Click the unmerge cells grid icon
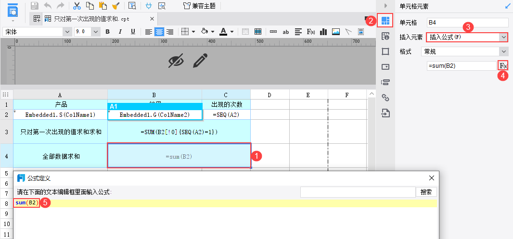 (258, 31)
